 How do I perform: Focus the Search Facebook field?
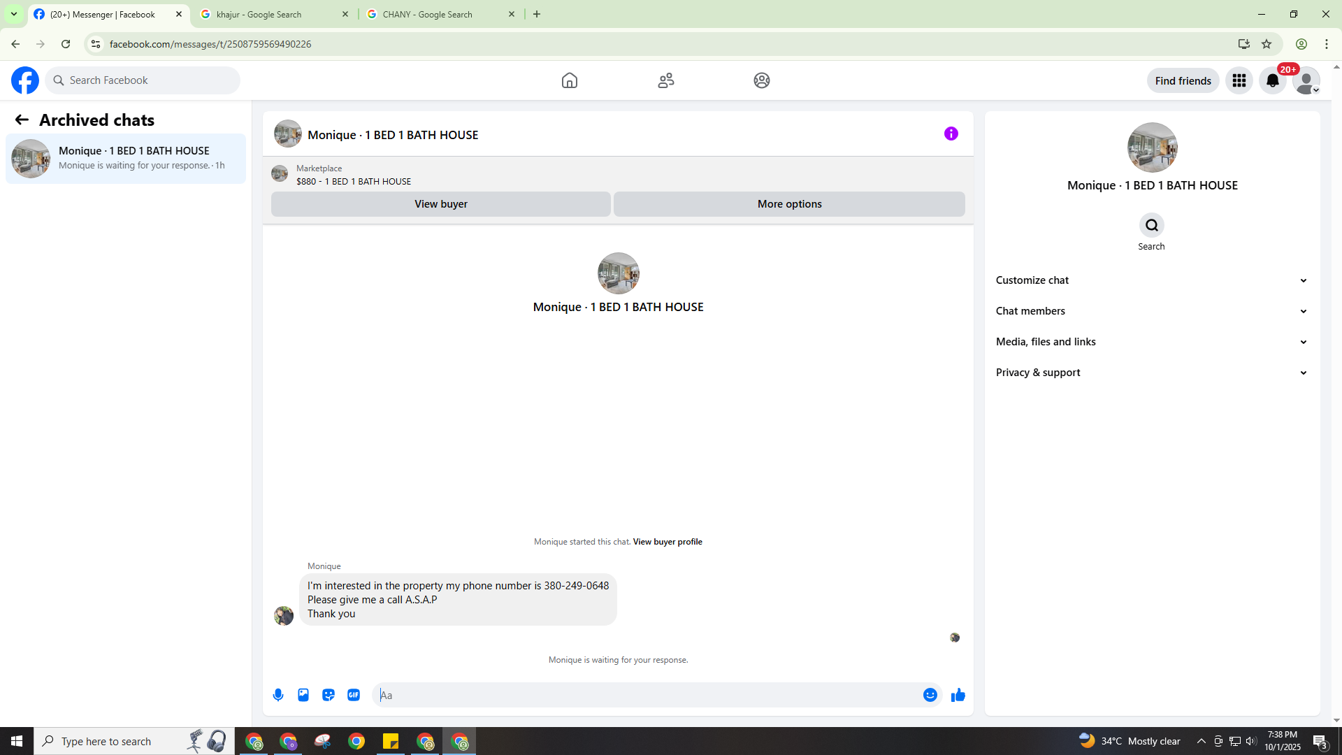click(143, 80)
